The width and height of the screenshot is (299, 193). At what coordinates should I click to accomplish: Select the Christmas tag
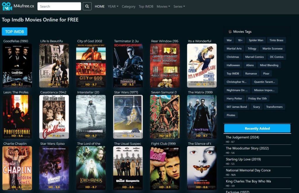pyautogui.click(x=233, y=57)
